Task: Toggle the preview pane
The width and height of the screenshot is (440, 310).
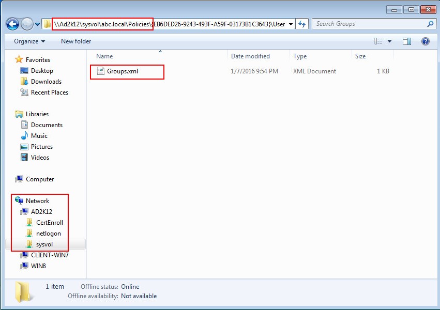Action: click(406, 41)
